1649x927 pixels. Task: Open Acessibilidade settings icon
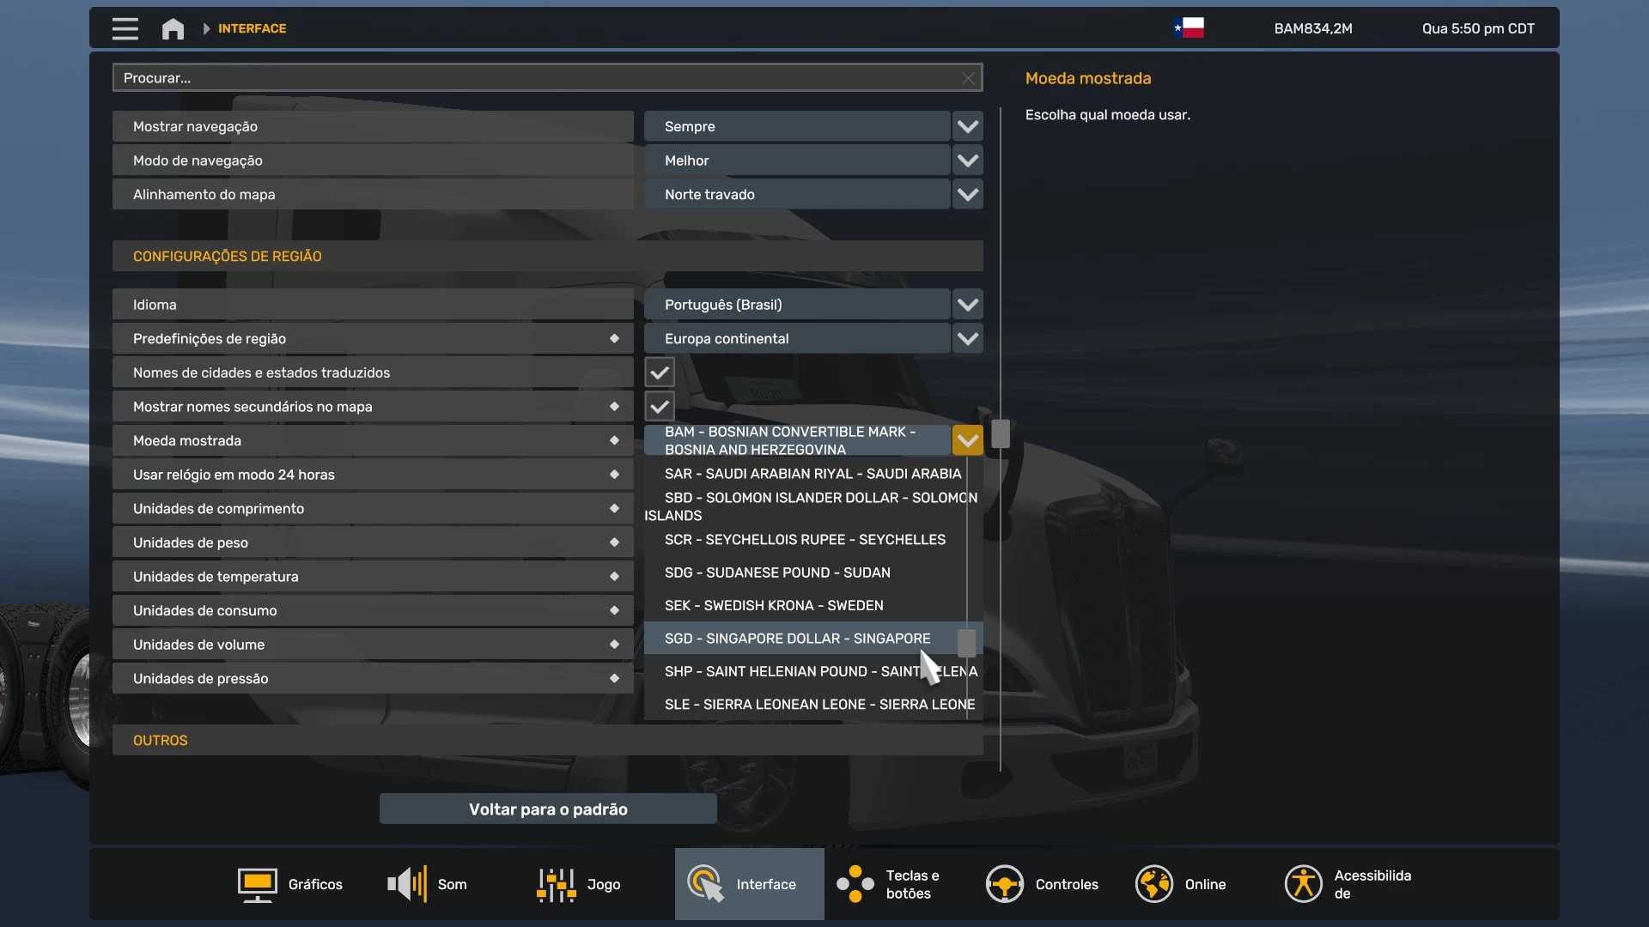[1303, 884]
